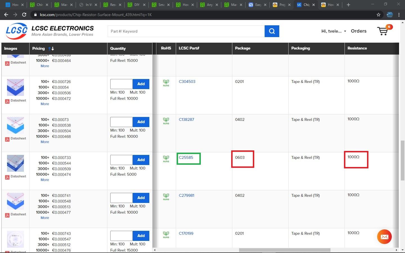Screen dimensions: 405x253
Task: Click RoHS leaf icon for C304503
Action: 166,83
